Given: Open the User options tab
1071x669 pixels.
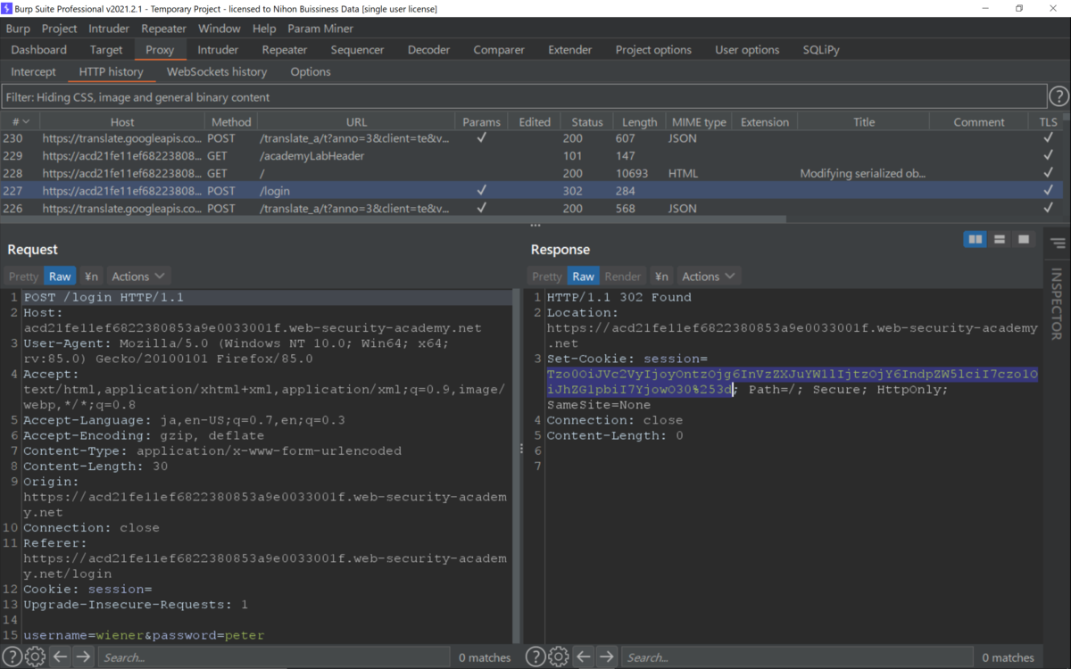Looking at the screenshot, I should pyautogui.click(x=747, y=50).
